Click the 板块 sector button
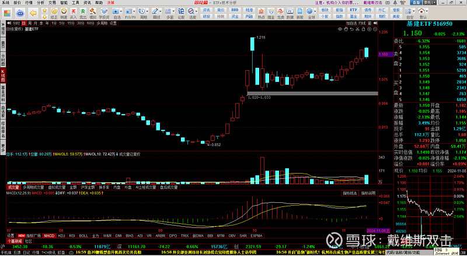The height and width of the screenshot is (256, 467). [x=325, y=10]
